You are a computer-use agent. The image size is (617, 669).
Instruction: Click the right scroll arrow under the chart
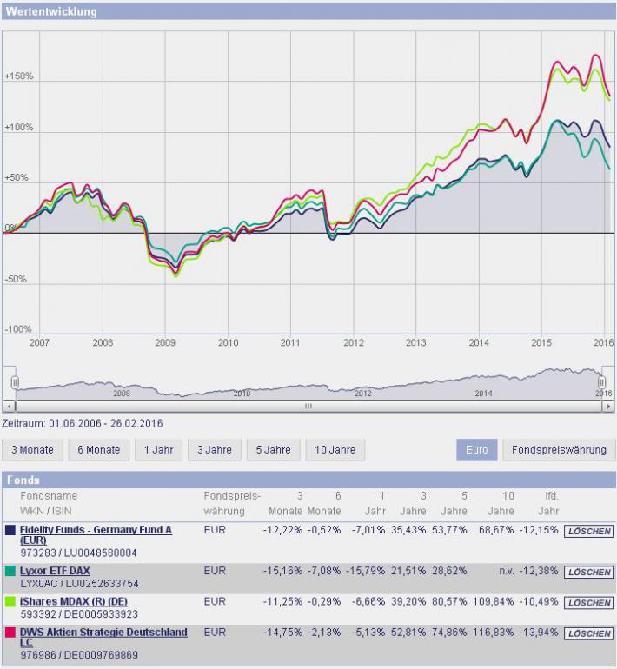click(608, 407)
